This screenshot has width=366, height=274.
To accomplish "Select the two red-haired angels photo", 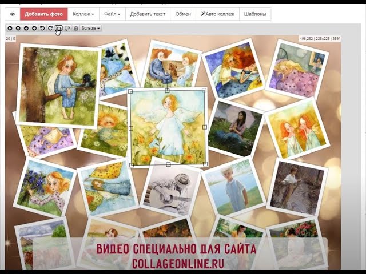I will coord(297,128).
